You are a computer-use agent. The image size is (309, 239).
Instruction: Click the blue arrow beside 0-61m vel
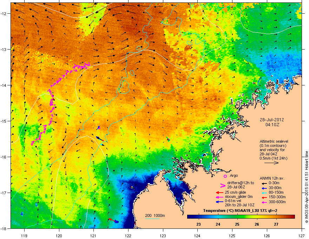[219, 201]
